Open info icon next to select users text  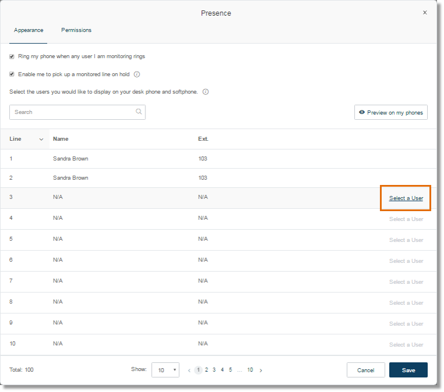coord(205,92)
